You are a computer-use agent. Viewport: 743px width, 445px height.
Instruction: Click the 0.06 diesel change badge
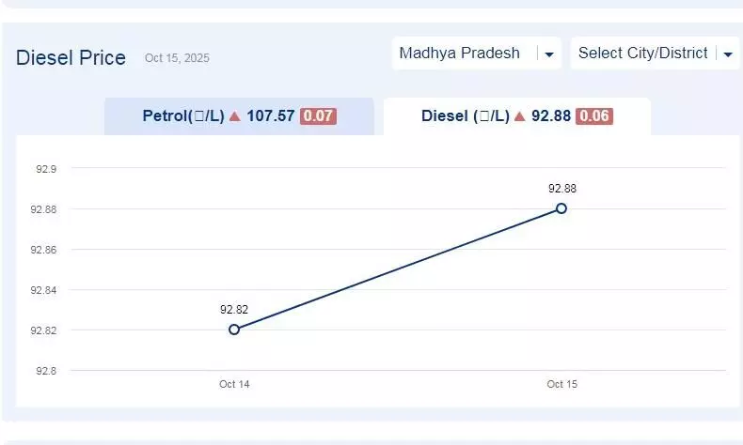coord(594,116)
